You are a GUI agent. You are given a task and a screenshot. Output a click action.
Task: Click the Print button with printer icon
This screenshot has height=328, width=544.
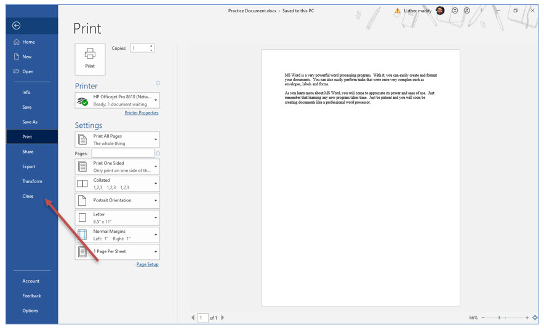click(90, 59)
